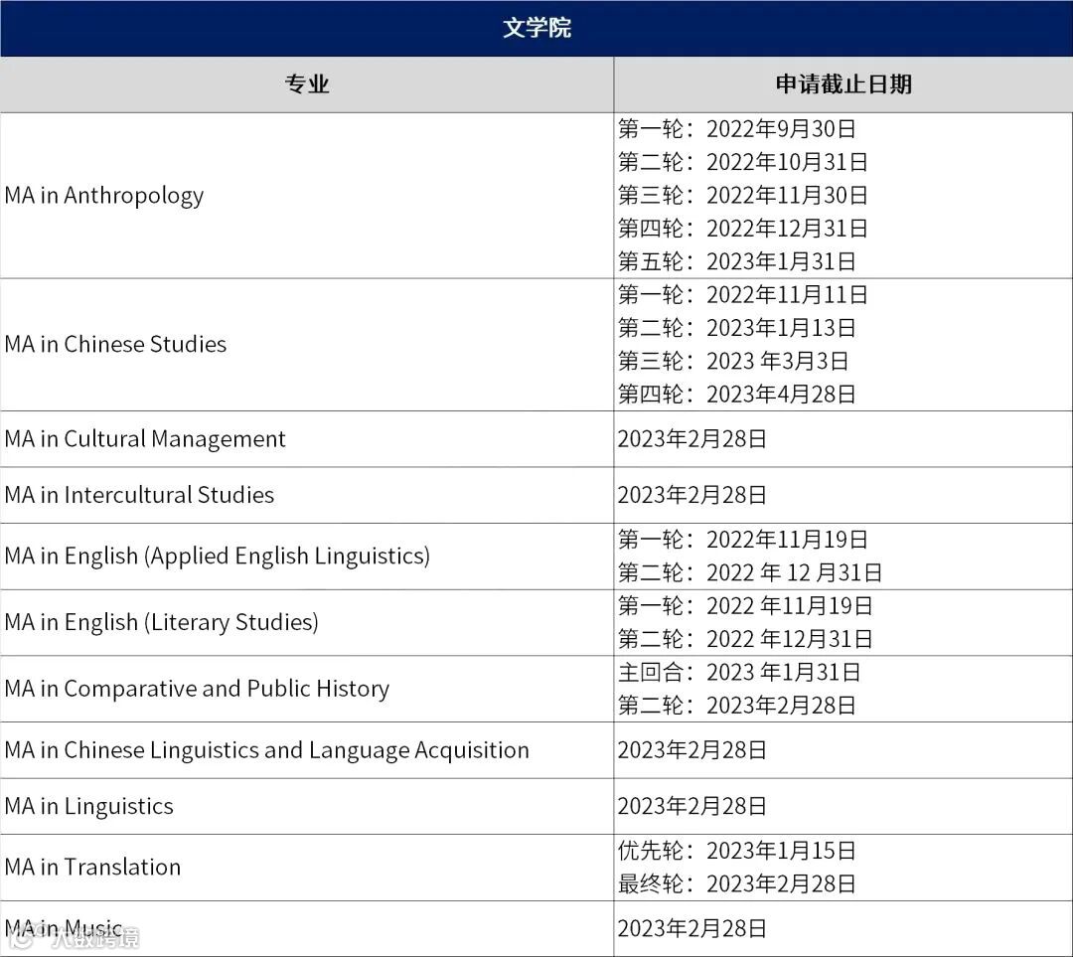Image resolution: width=1073 pixels, height=957 pixels.
Task: Click the 申请截止日期 column header
Action: [x=843, y=84]
